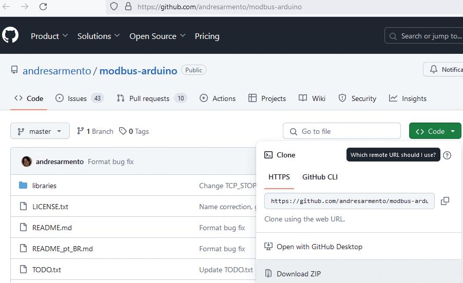
Task: Open README.md file link
Action: pyautogui.click(x=52, y=228)
